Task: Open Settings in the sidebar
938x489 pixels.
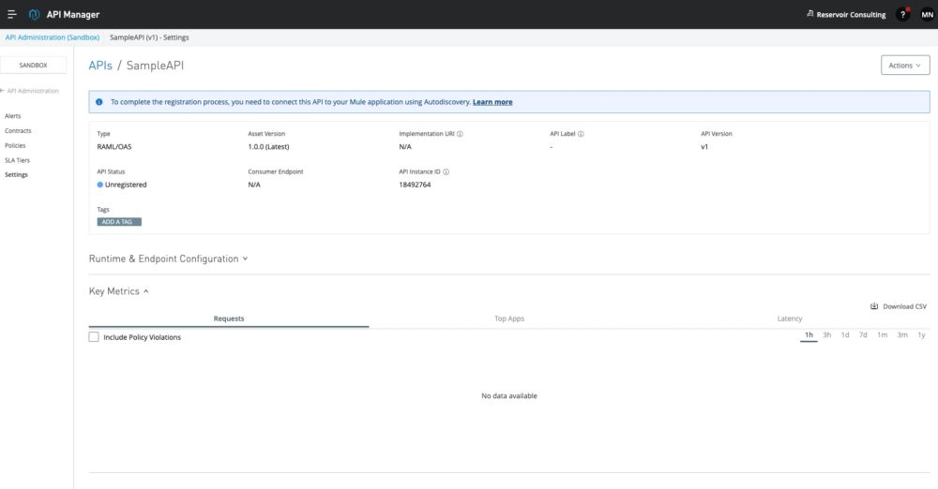Action: click(x=16, y=175)
